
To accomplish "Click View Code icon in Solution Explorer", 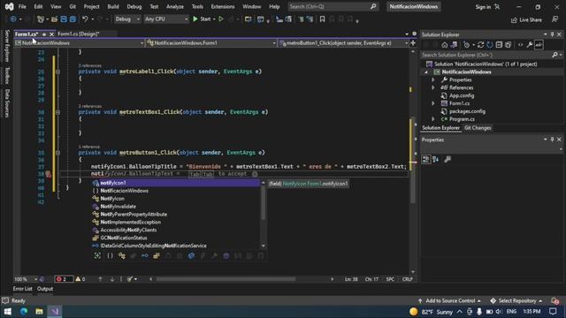I will pos(520,45).
